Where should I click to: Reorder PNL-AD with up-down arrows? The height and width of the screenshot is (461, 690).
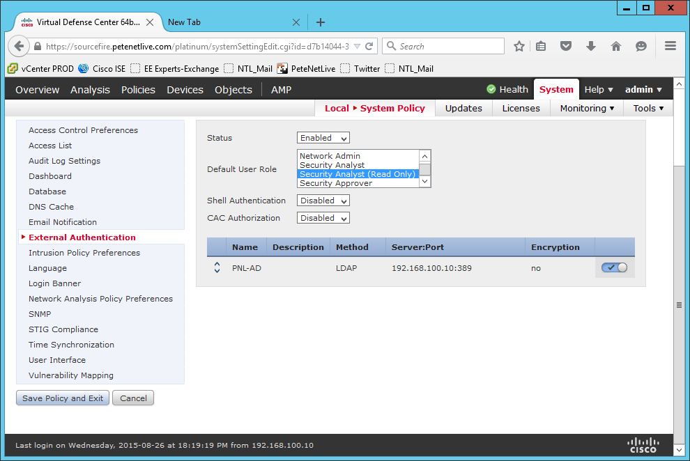(x=217, y=267)
